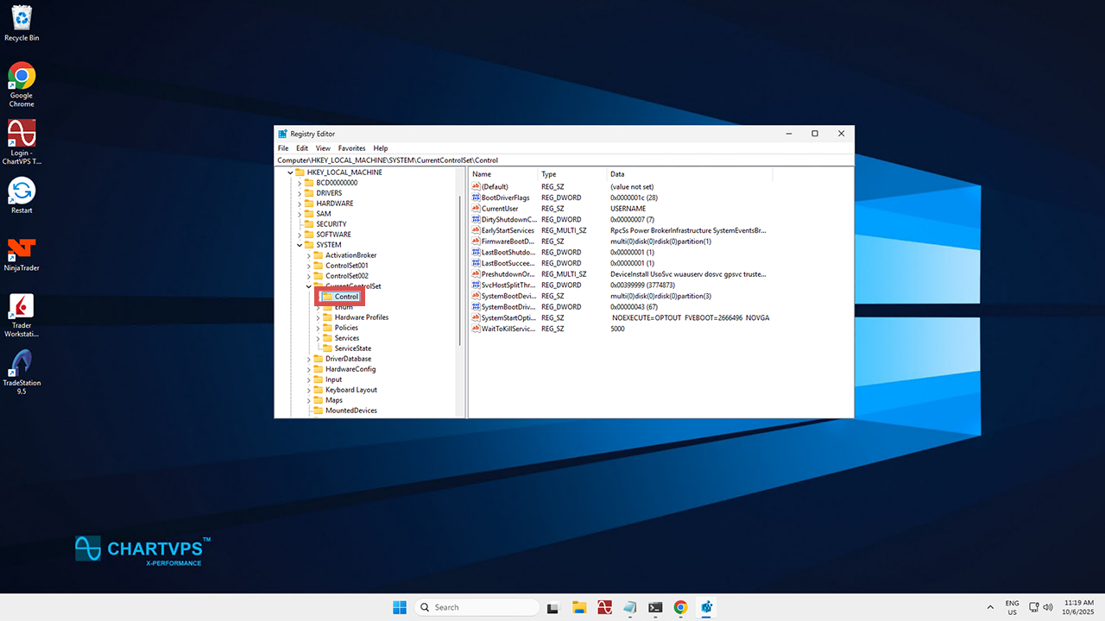This screenshot has width=1105, height=621.
Task: Click File Explorer icon in taskbar
Action: [579, 607]
